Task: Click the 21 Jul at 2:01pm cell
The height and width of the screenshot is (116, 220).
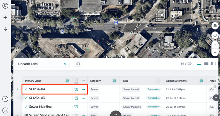Action: pos(175,89)
